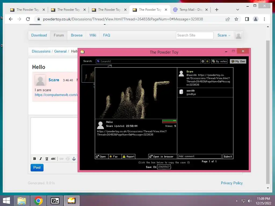The width and height of the screenshot is (275, 206).
Task: Toggle the browser side panel icon
Action: coord(247,19)
